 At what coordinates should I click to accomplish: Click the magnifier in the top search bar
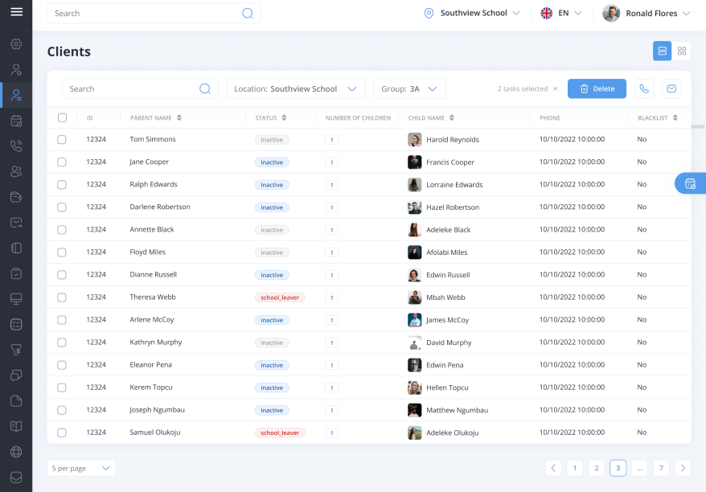(x=248, y=14)
